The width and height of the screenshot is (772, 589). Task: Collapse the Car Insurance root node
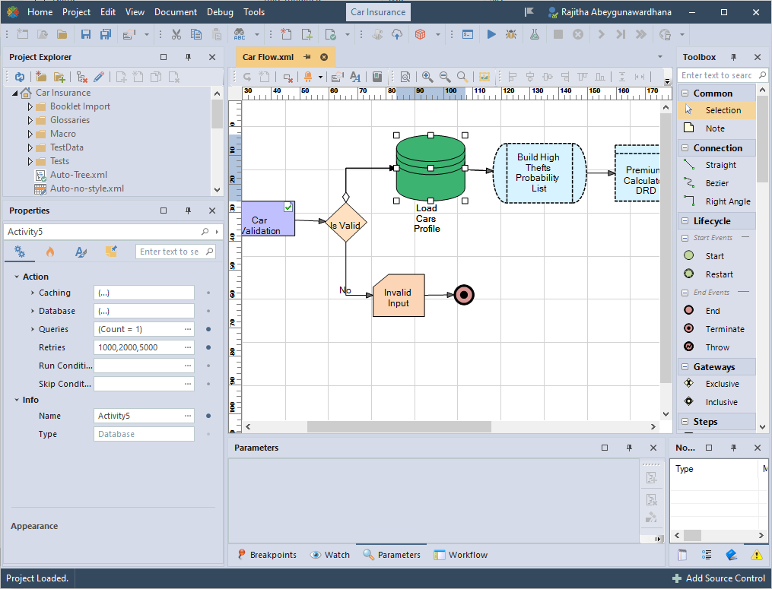click(x=15, y=93)
